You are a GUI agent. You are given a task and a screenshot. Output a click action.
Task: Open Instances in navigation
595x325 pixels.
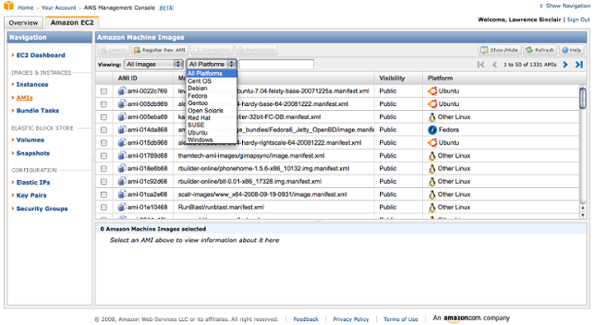click(x=32, y=84)
